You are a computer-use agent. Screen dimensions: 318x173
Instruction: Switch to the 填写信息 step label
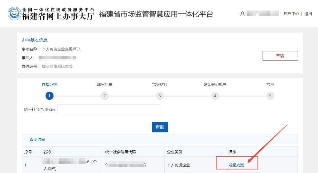click(x=104, y=84)
